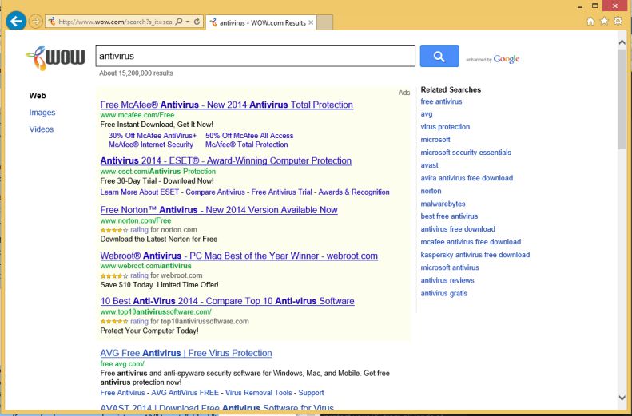Click related search avast
Image resolution: width=632 pixels, height=416 pixels.
click(x=429, y=165)
